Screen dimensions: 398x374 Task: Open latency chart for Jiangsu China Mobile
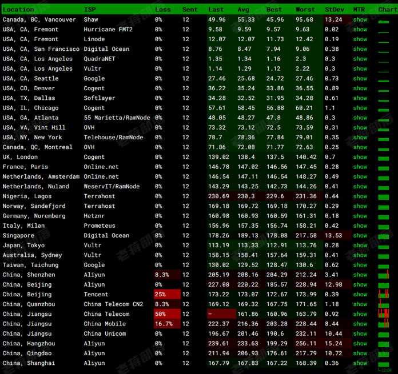click(384, 323)
